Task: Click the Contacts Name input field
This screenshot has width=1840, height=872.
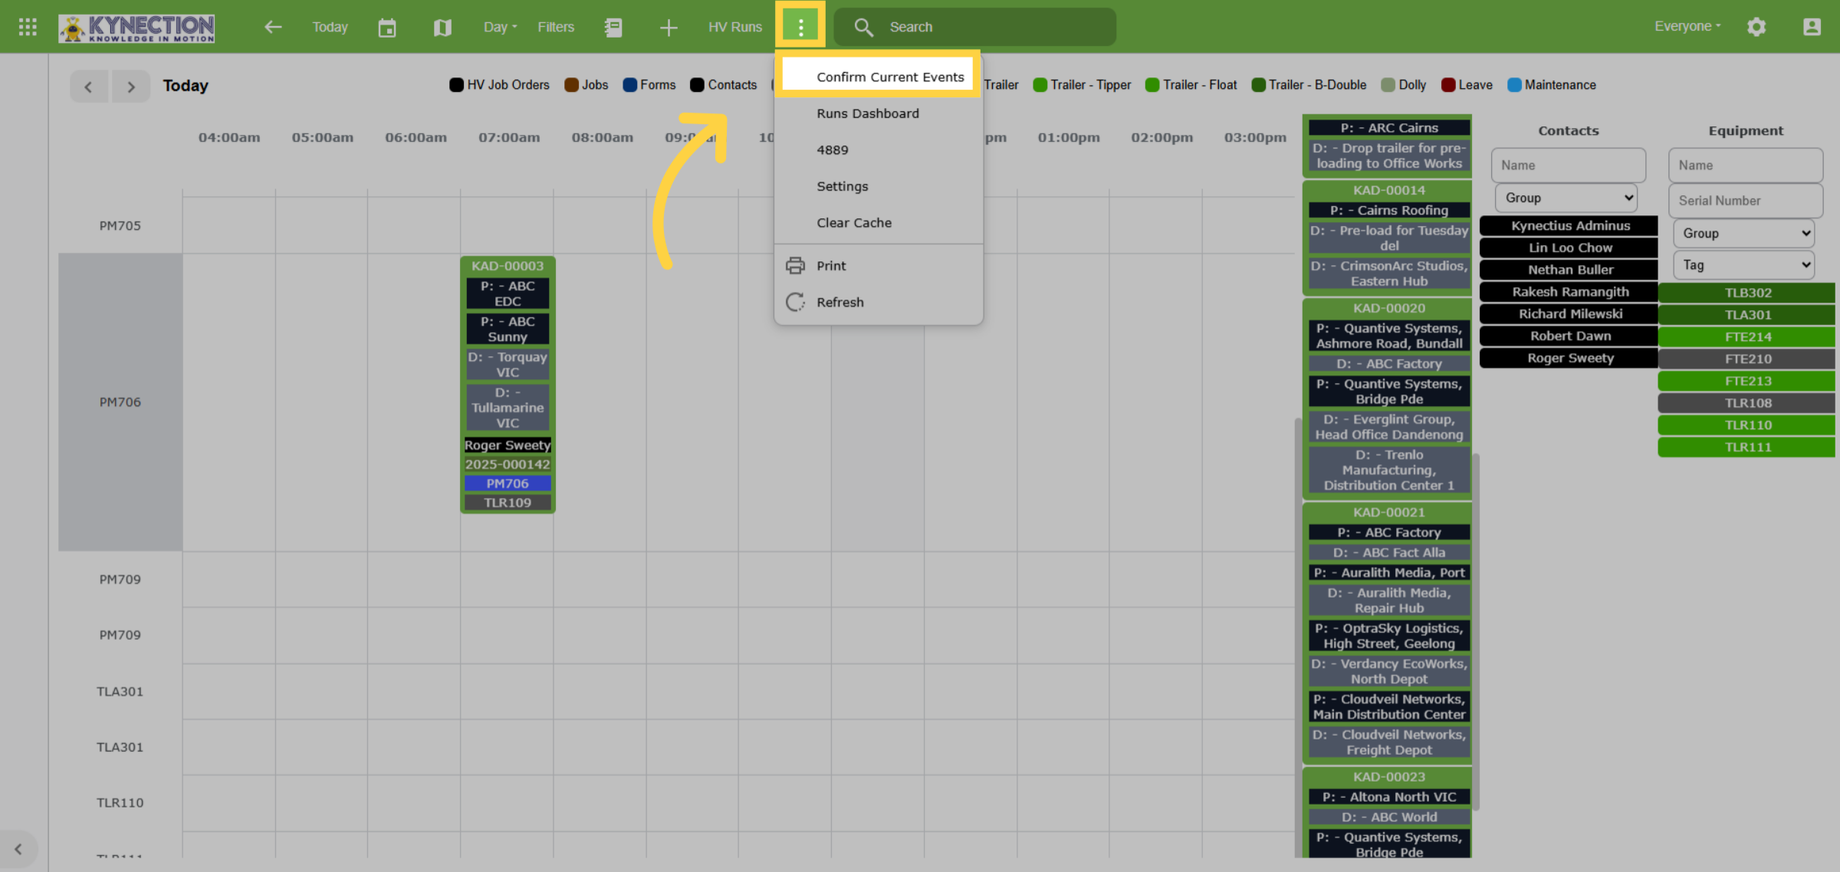Action: (1568, 166)
